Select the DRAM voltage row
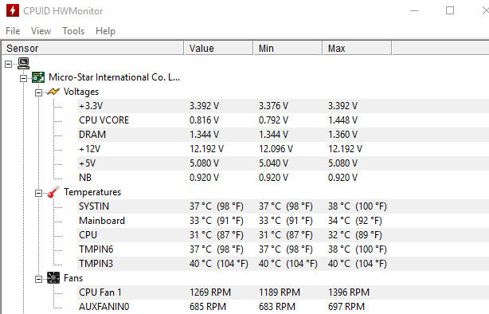 click(284, 135)
